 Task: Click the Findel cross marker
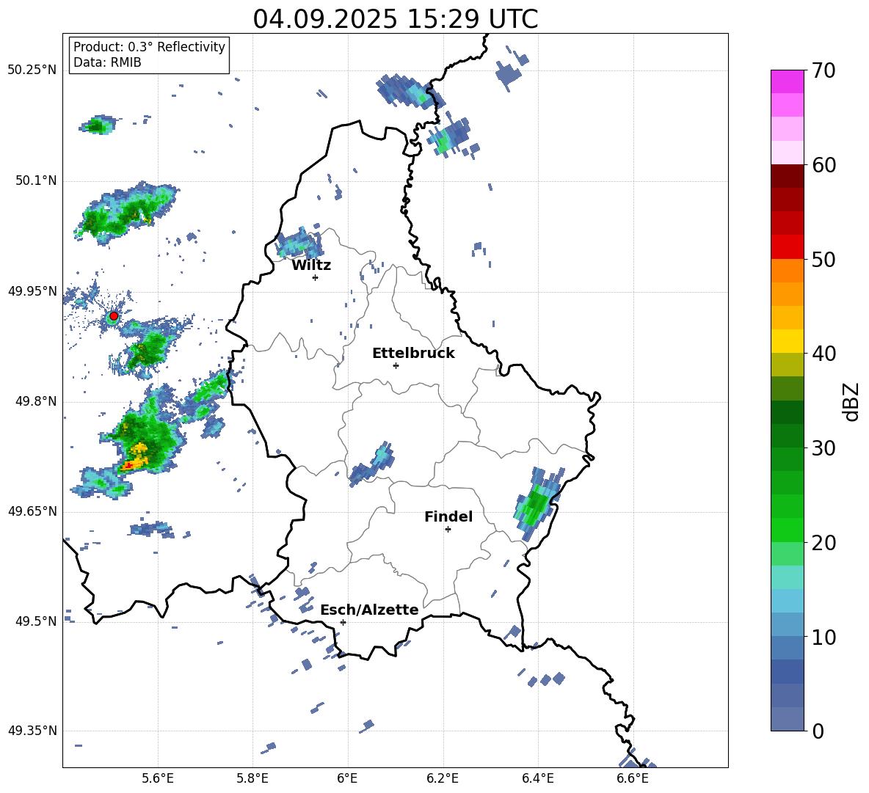coord(448,530)
